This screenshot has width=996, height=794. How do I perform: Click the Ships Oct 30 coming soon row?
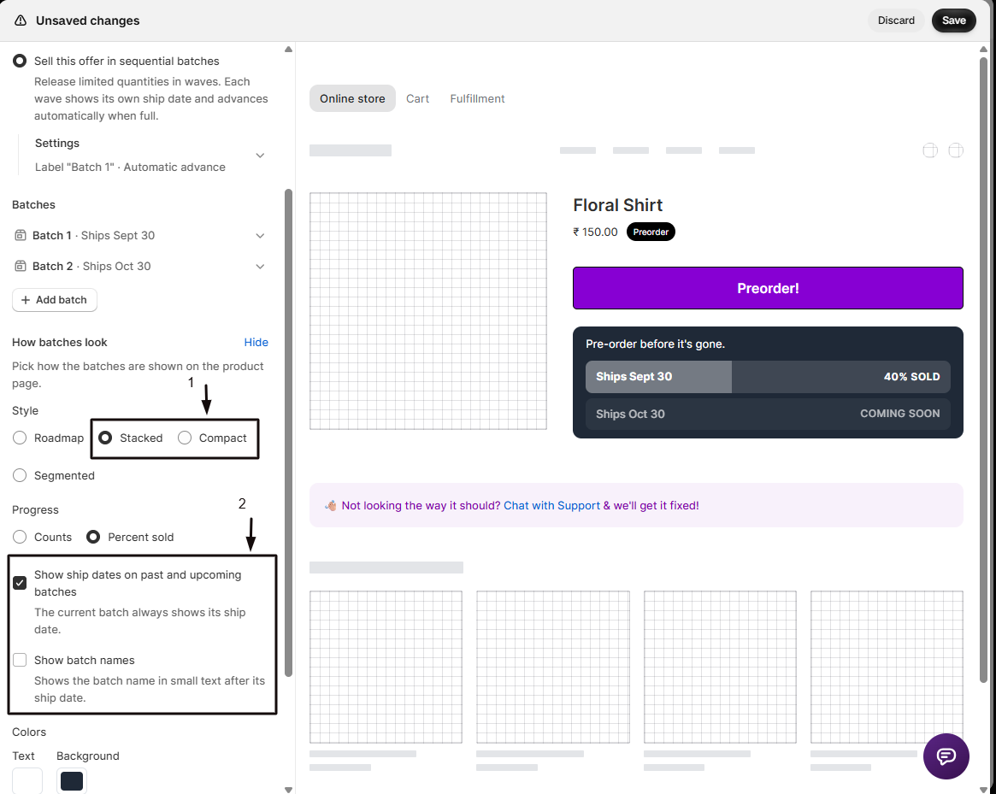(768, 415)
